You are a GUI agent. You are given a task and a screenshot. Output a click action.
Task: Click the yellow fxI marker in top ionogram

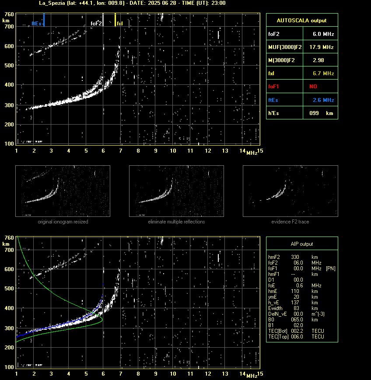tap(115, 20)
